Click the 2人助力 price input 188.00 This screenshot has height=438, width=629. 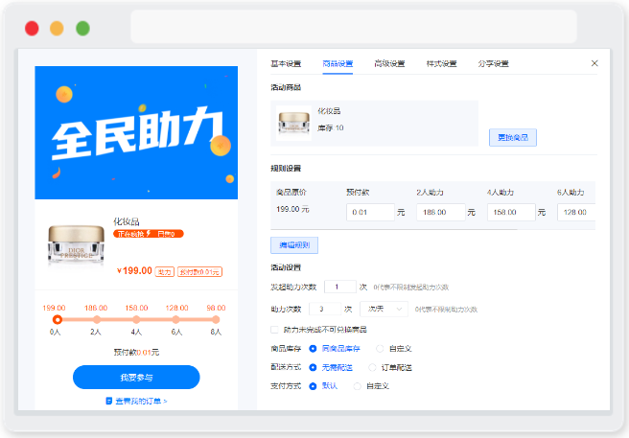440,212
